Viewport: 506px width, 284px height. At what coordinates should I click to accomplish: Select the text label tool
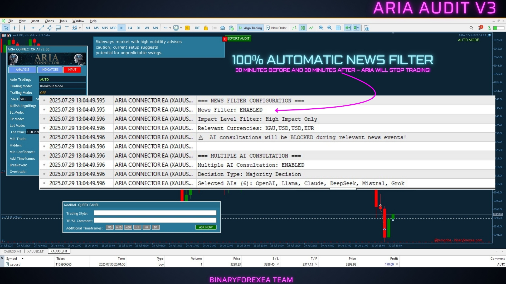click(67, 28)
